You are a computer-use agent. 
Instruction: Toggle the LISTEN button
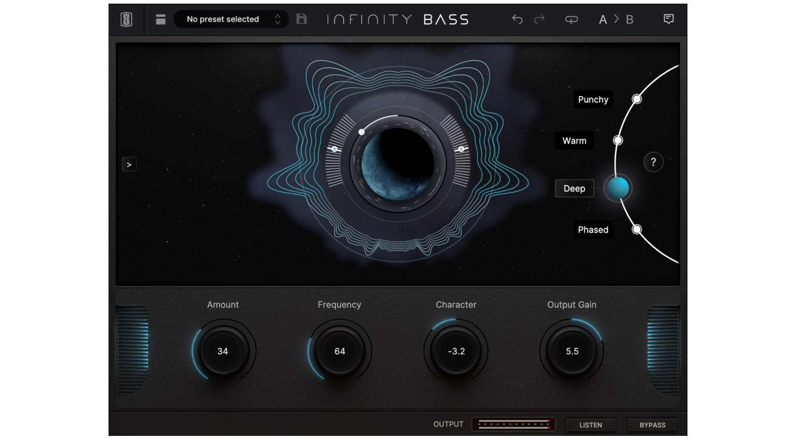pos(591,425)
